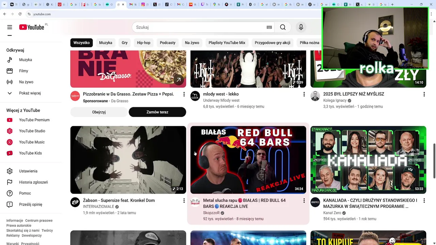Open the mlody west - lekko title link
Viewport: 436px width, 245px height.
coord(221,94)
